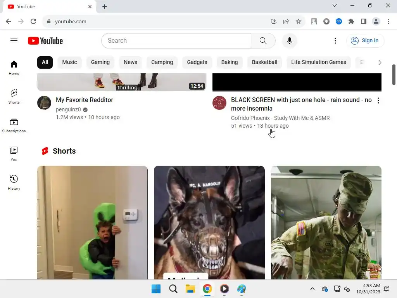Start voice search with the microphone
This screenshot has height=298, width=397.
click(x=289, y=40)
